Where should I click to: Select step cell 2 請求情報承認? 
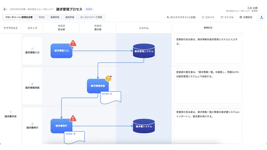33,86
